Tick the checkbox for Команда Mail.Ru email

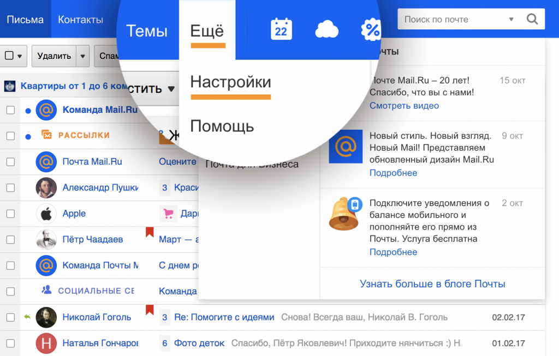(x=10, y=110)
